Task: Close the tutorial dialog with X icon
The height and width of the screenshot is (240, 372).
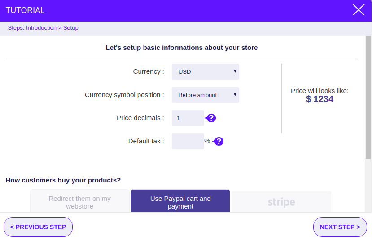Action: [358, 10]
